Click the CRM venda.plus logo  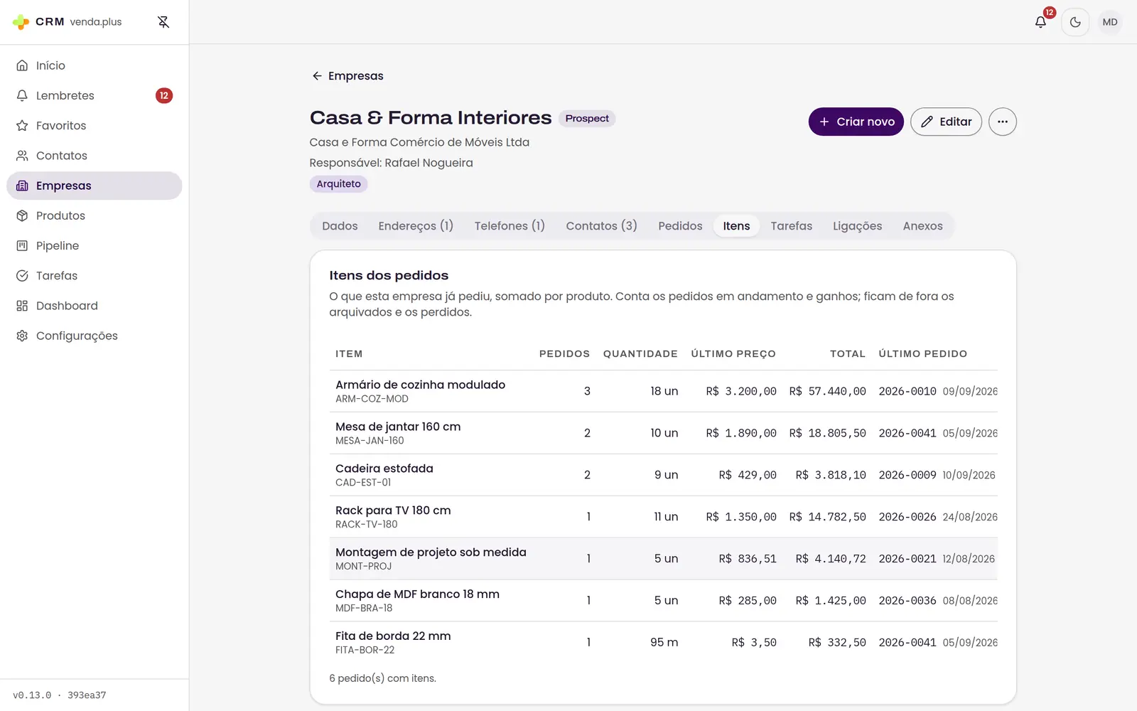[x=68, y=22]
